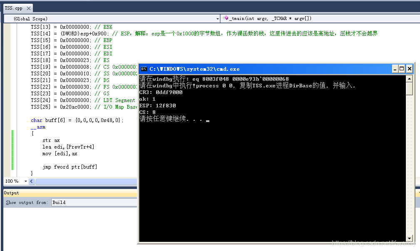The height and width of the screenshot is (251, 420).
Task: Click the editor horizontal scrollbar track
Action: pos(86,181)
